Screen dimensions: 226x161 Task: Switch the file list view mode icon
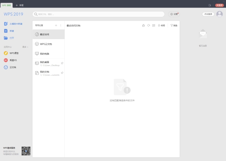154,26
